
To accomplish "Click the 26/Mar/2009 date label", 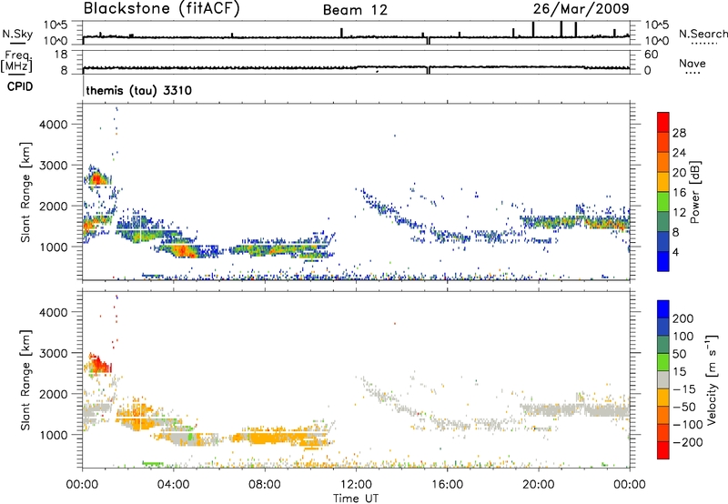I will 581,9.
